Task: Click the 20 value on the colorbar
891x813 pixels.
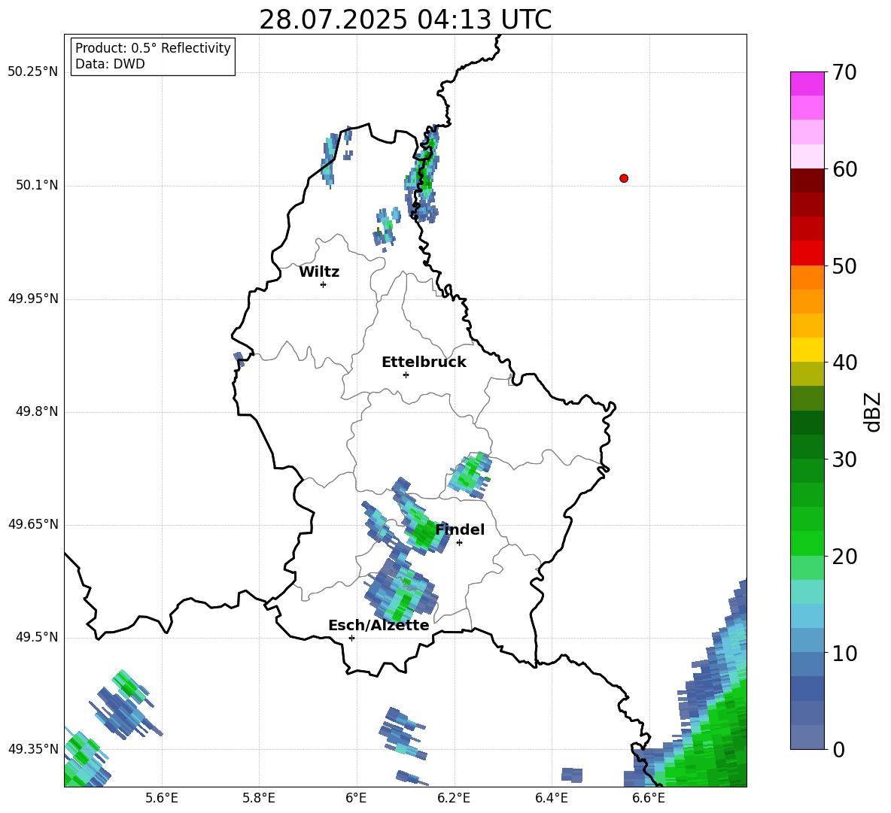Action: [x=844, y=557]
